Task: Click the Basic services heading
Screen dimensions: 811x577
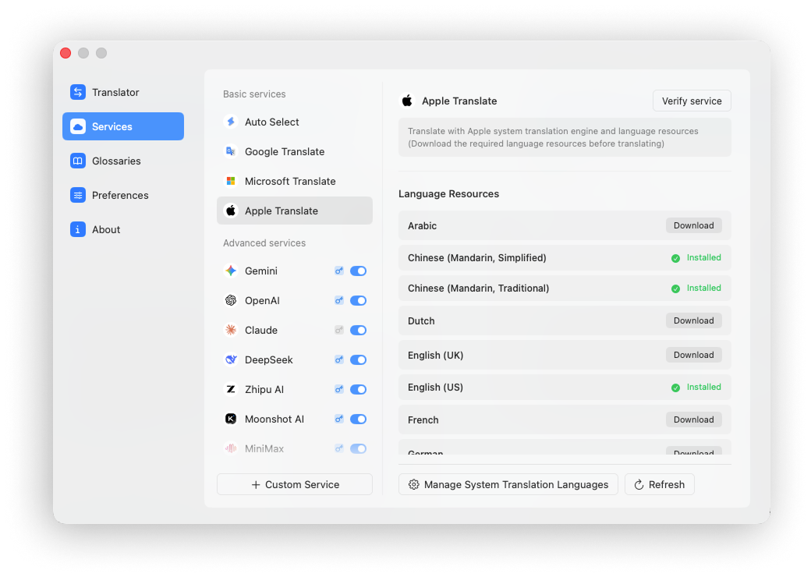Action: coord(254,94)
